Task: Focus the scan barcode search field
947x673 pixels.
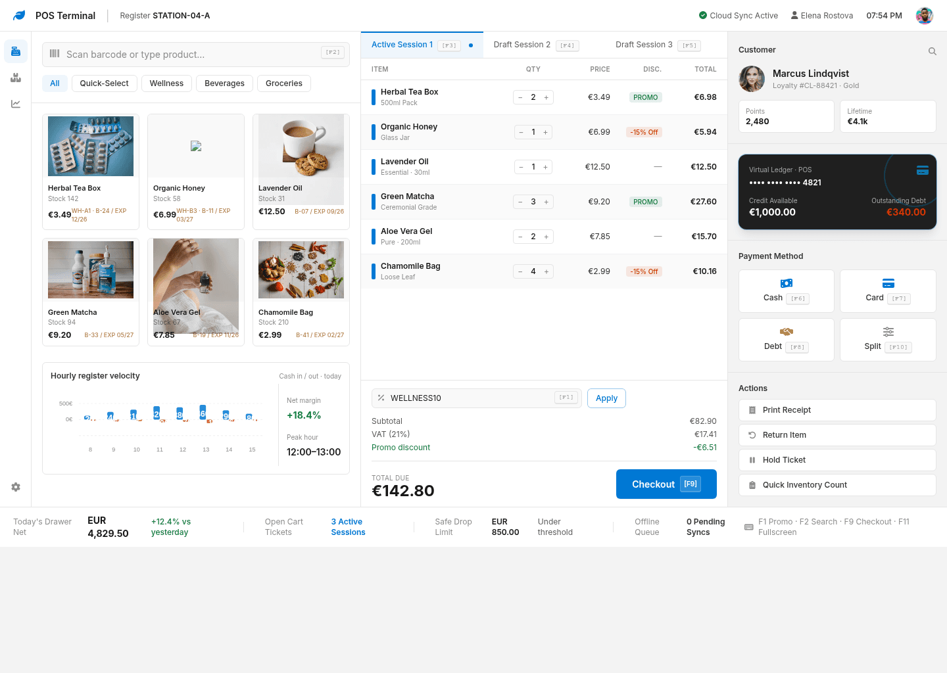Action: click(196, 54)
